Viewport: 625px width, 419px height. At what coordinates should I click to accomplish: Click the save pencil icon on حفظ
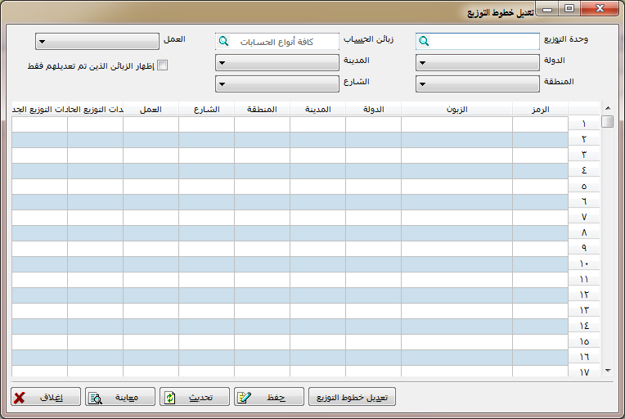(244, 399)
